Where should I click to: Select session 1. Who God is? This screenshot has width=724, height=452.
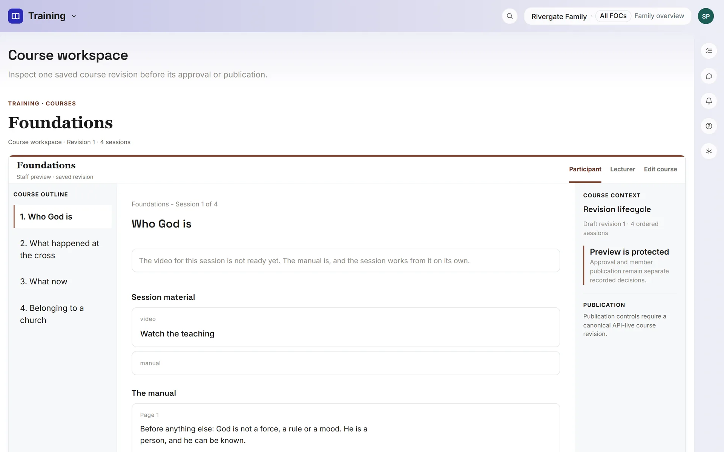[63, 217]
